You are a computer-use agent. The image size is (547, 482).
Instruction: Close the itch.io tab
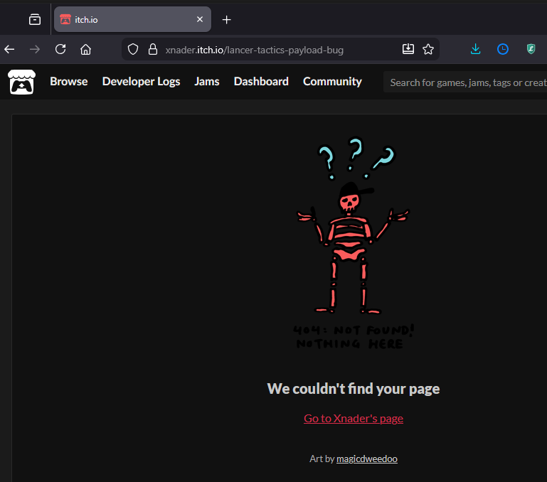(x=200, y=19)
